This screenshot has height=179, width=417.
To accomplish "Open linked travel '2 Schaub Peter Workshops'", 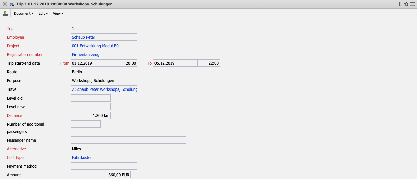I will [104, 89].
